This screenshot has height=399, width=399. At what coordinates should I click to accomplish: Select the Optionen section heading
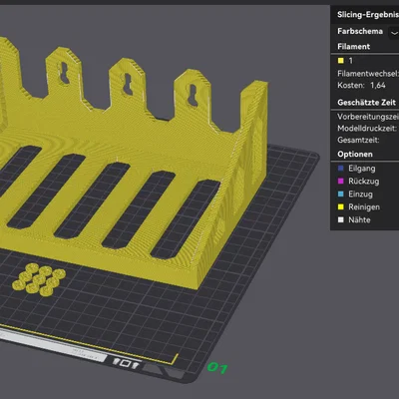[355, 155]
